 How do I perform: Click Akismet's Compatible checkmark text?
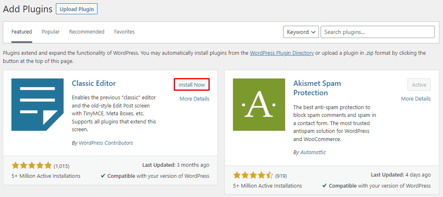[377, 186]
